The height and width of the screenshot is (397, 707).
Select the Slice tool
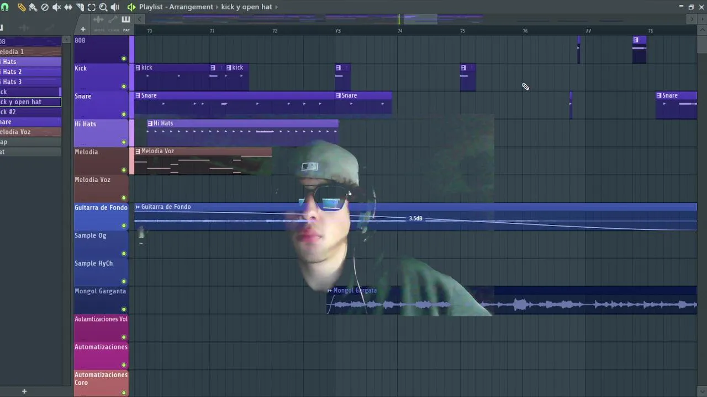80,7
